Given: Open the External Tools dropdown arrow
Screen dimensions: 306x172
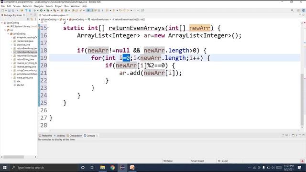Looking at the screenshot, I should pyautogui.click(x=58, y=11).
